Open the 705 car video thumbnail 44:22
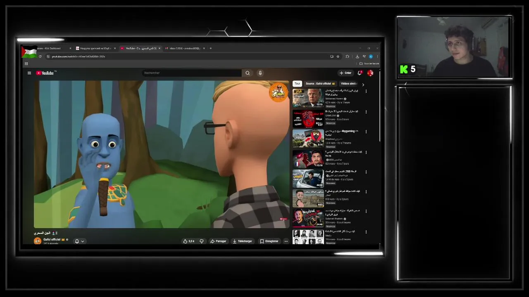This screenshot has width=529, height=297. coord(308,179)
